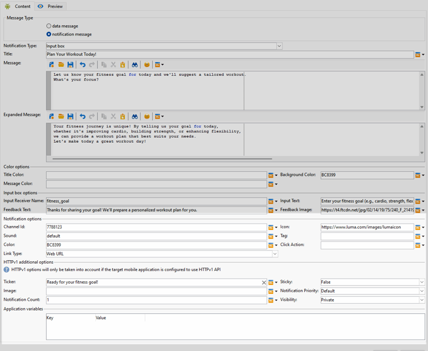This screenshot has height=351, width=428.
Task: Click the Sound field showing default
Action: coord(156,236)
